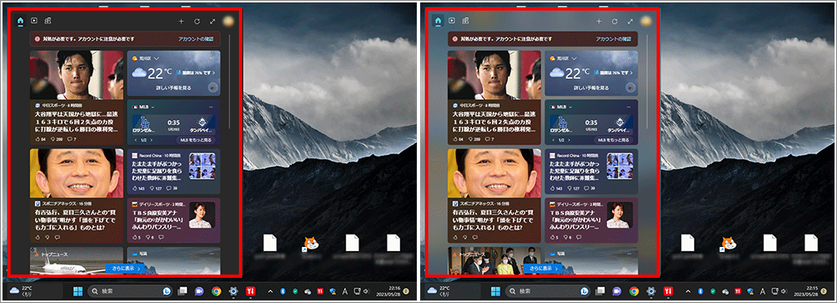Viewport: 837px width, 303px height.
Task: Open the profile avatar in right screenshot
Action: coord(646,21)
